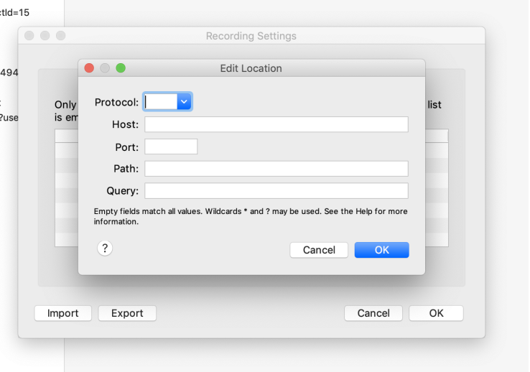This screenshot has height=372, width=530.
Task: Open the Protocol dropdown arrow
Action: coord(185,102)
